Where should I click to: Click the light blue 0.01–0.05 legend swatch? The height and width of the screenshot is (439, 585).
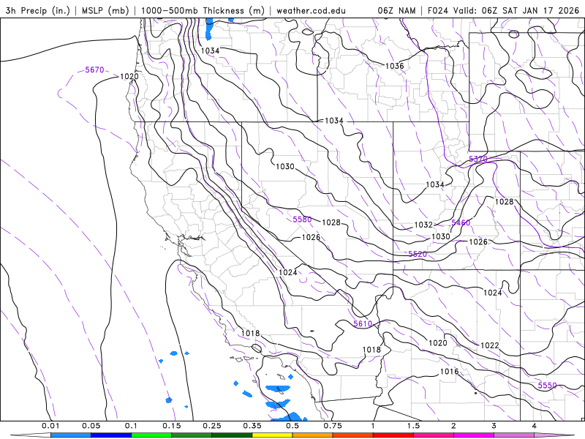pyautogui.click(x=71, y=435)
